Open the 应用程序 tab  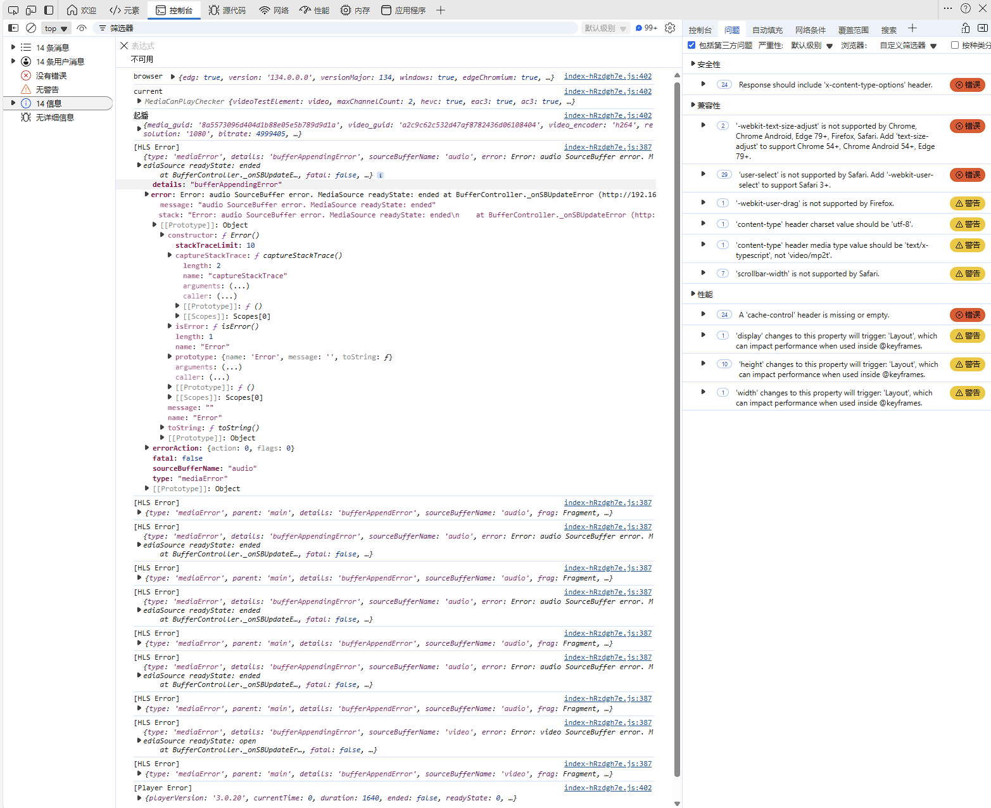(x=403, y=10)
